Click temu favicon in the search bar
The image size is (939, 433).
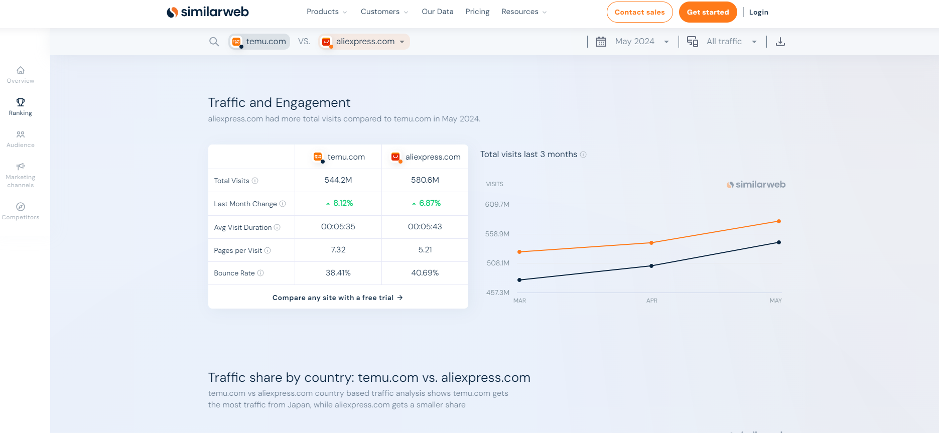[236, 42]
